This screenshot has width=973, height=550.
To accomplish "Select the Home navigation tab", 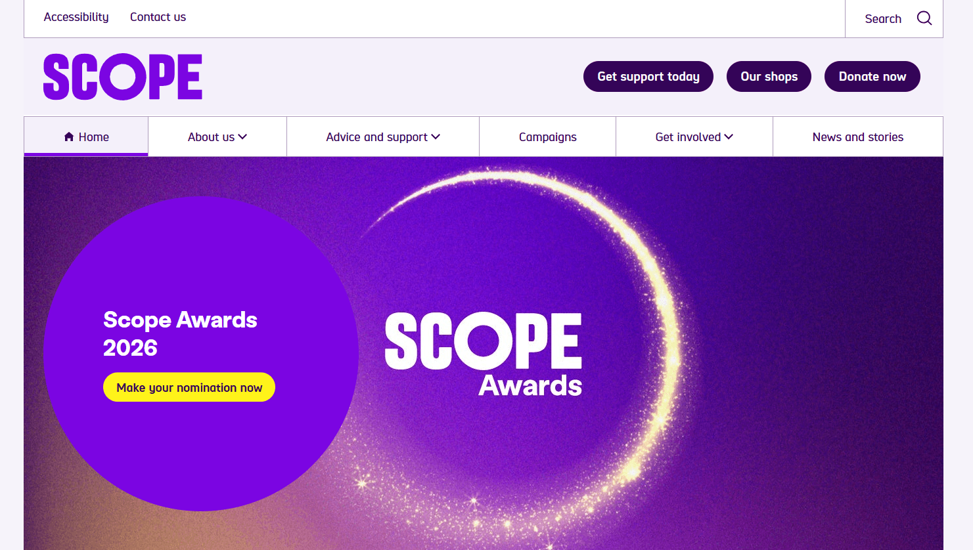I will tap(85, 136).
